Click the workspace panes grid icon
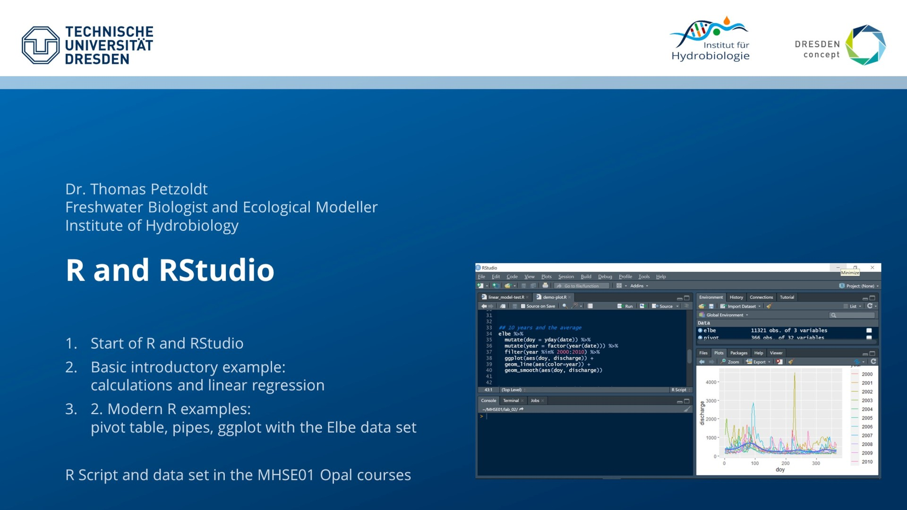The image size is (907, 510). point(619,286)
